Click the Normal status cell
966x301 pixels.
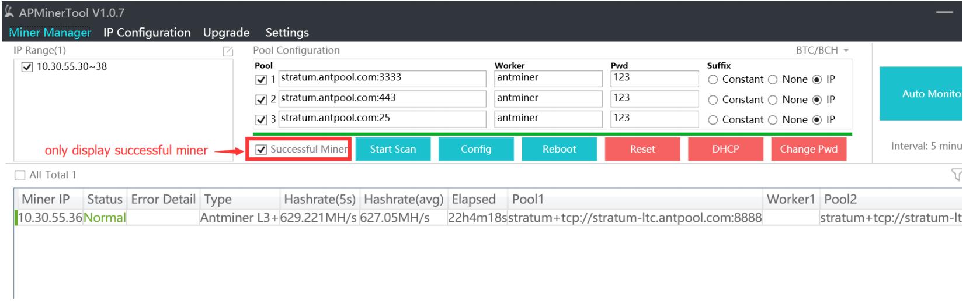coord(105,218)
